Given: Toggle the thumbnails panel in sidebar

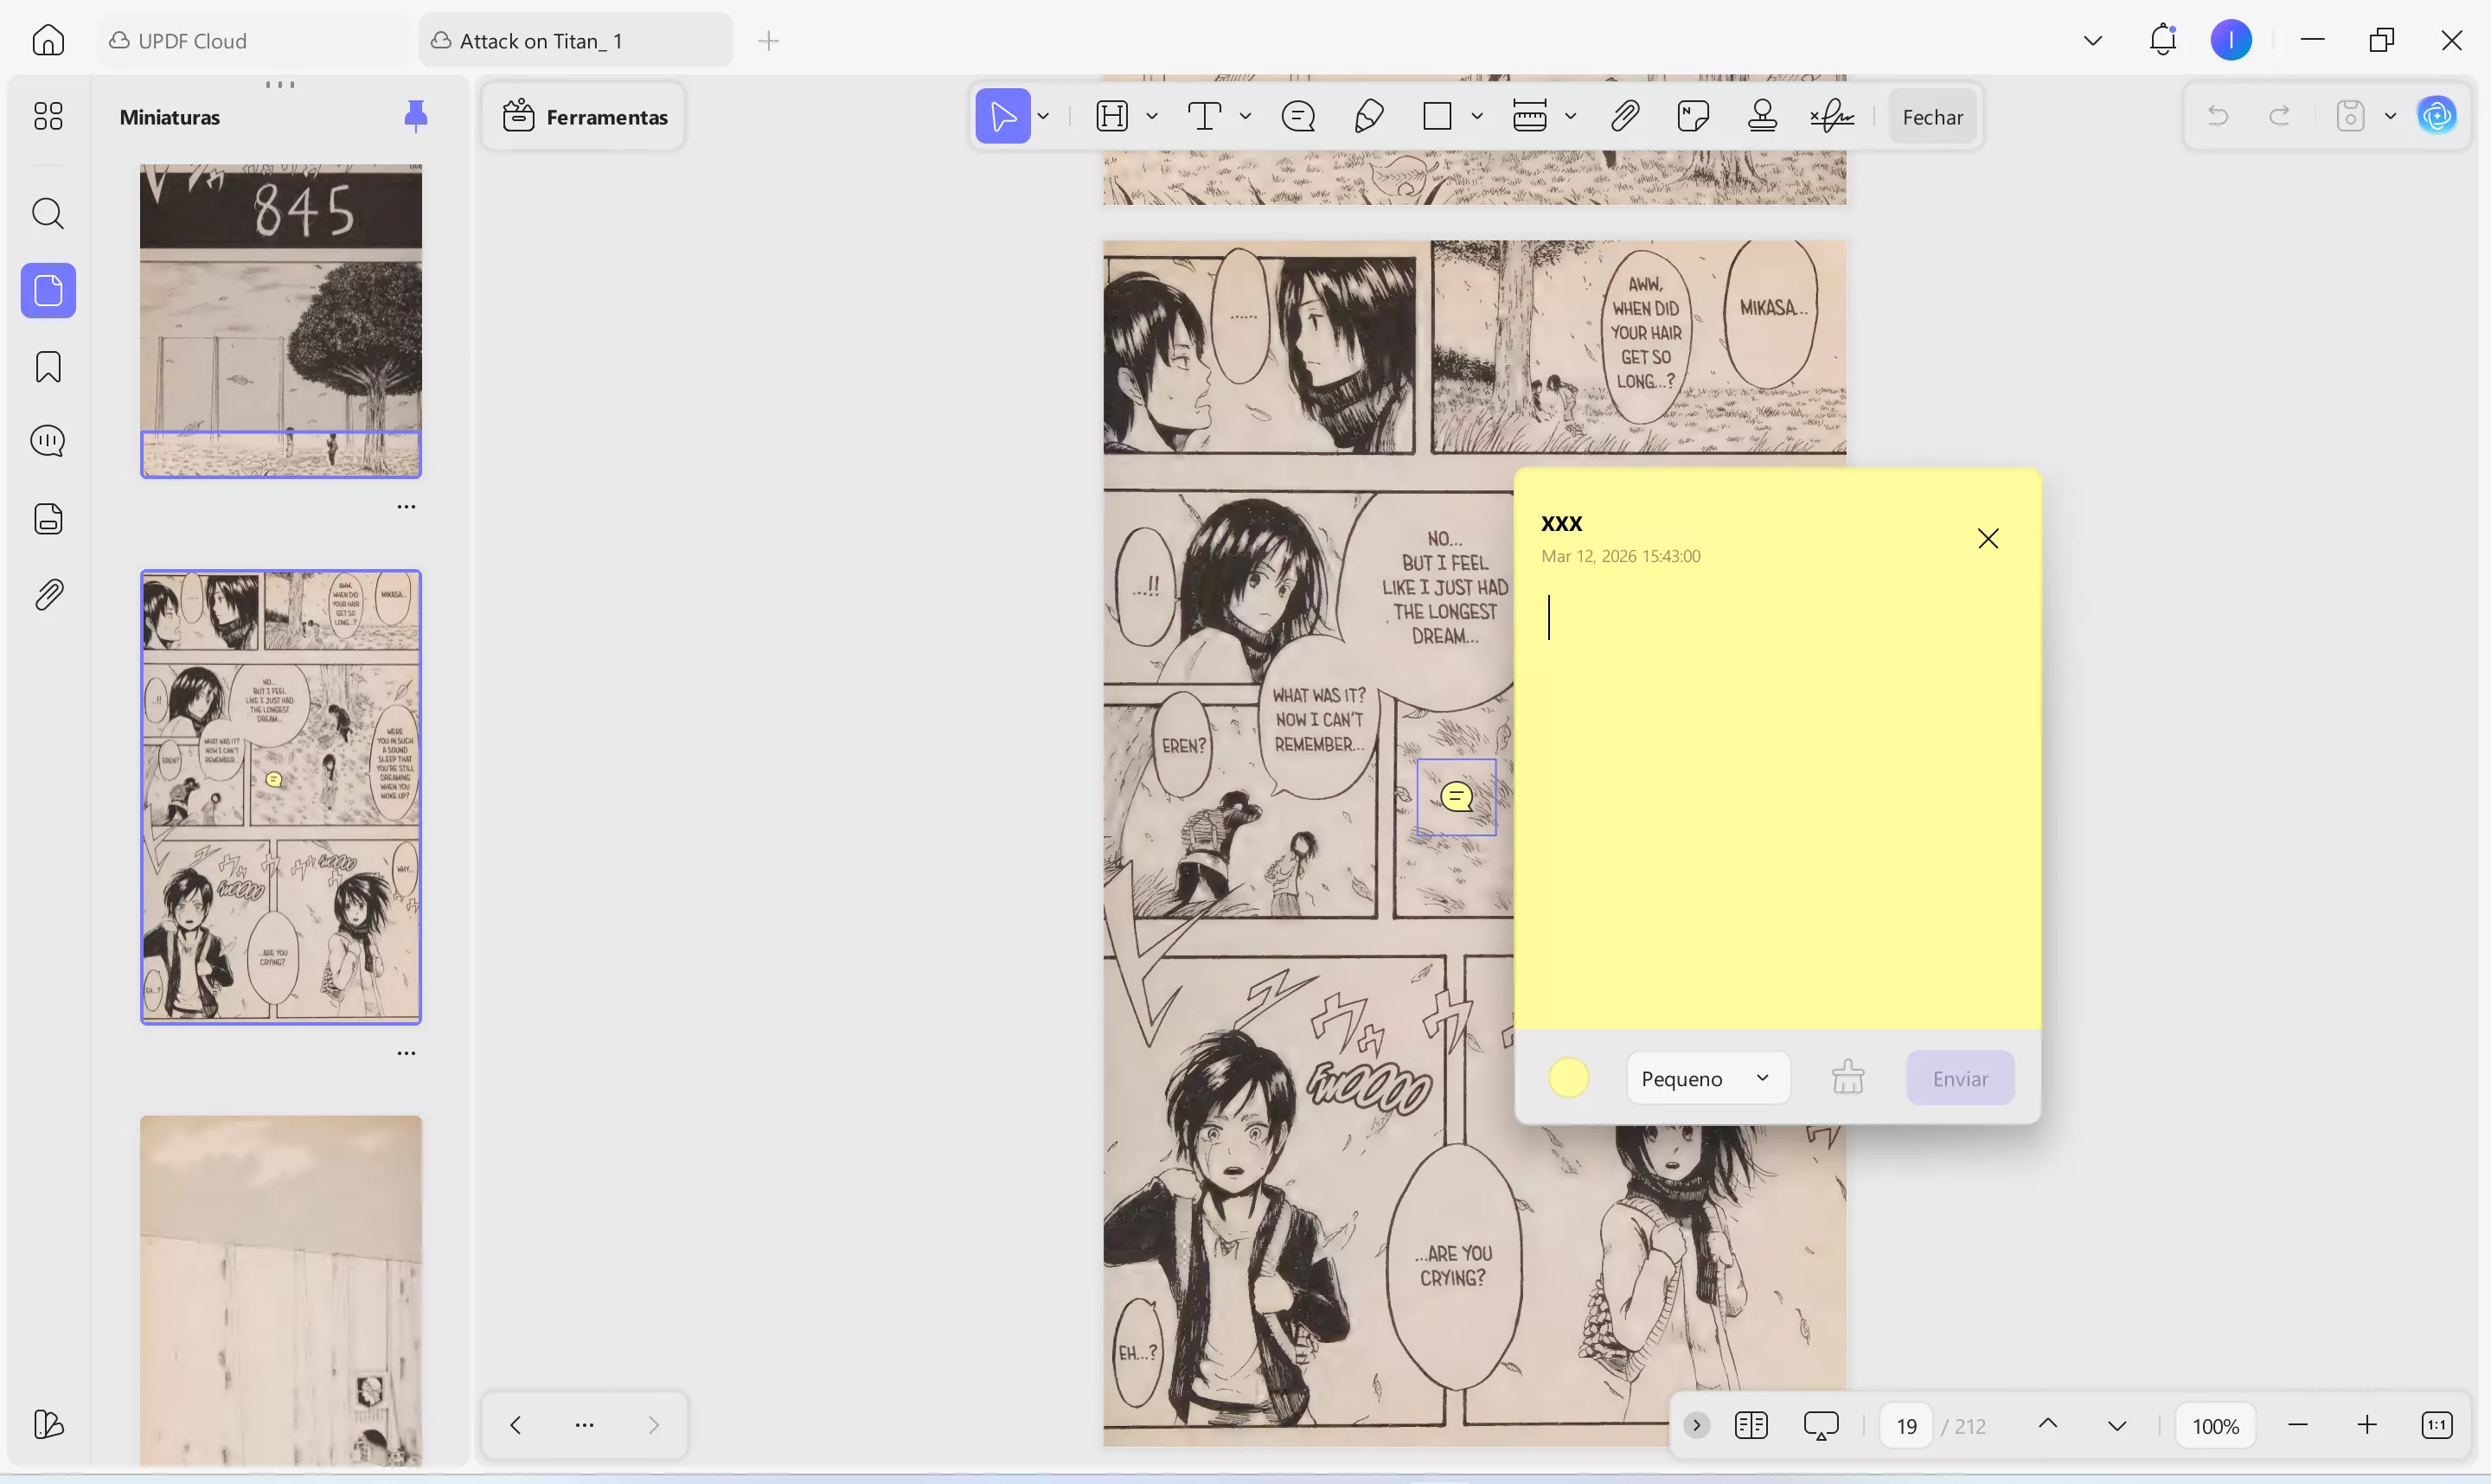Looking at the screenshot, I should [x=48, y=291].
